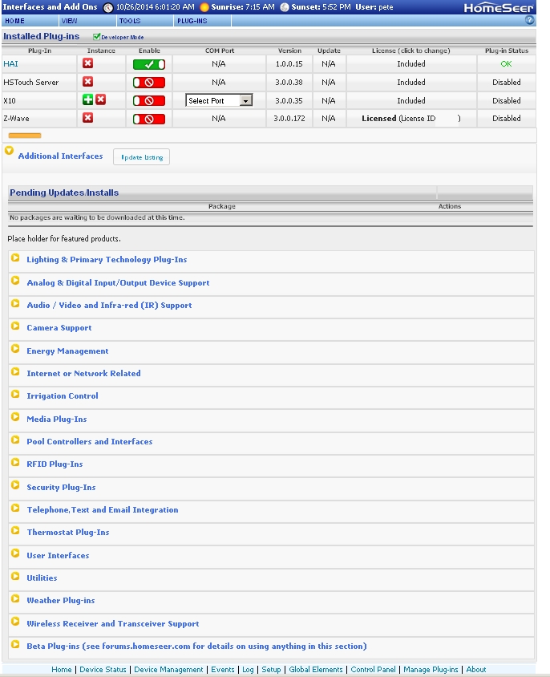Click Z-Wave version 3.0.0.172 cell
550x677 pixels.
pyautogui.click(x=289, y=118)
